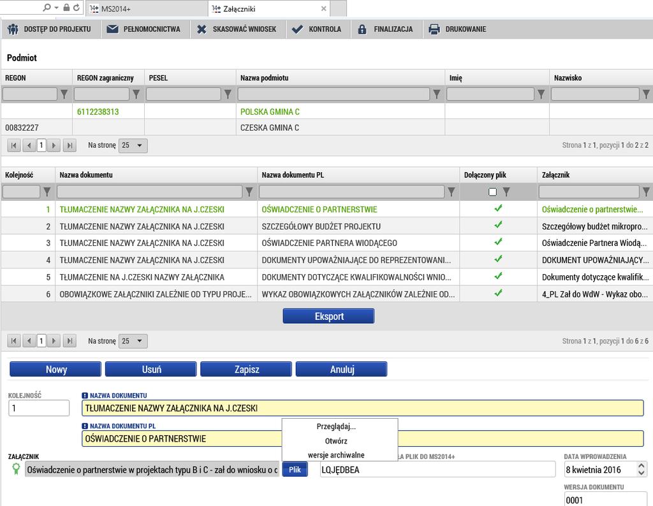Click Nazwisko column header
653x506 pixels.
pos(601,78)
